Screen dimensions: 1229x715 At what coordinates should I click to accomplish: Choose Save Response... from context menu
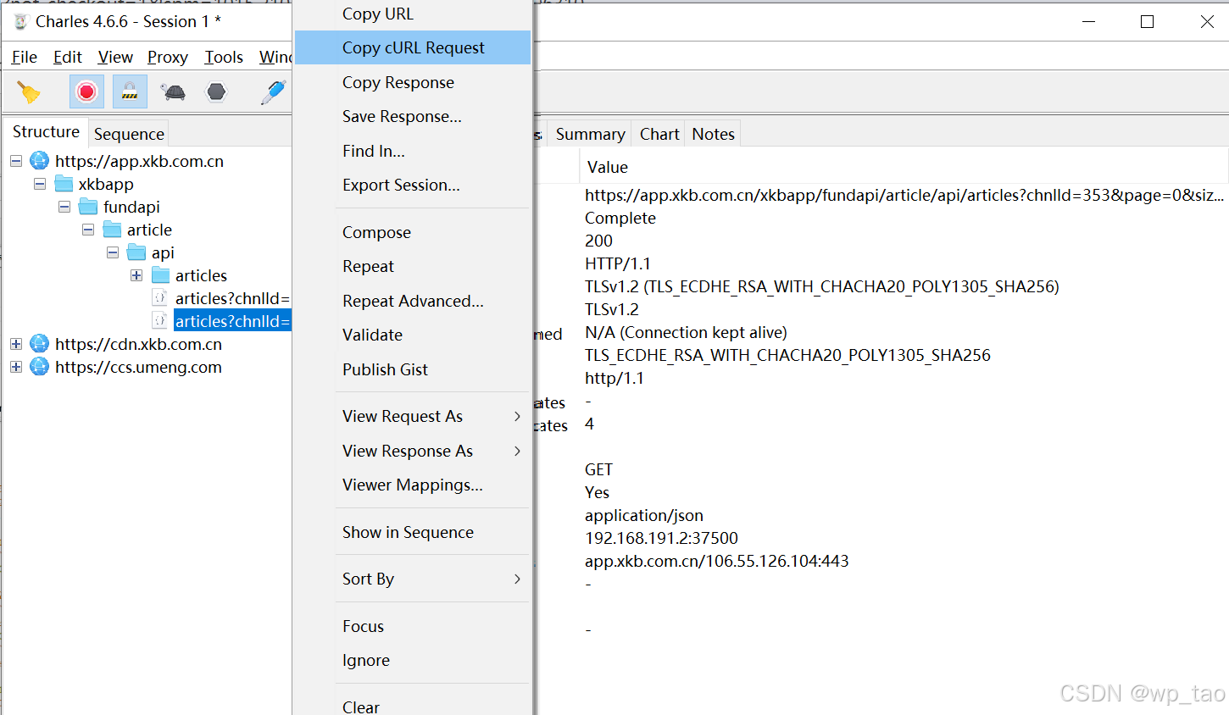click(413, 116)
